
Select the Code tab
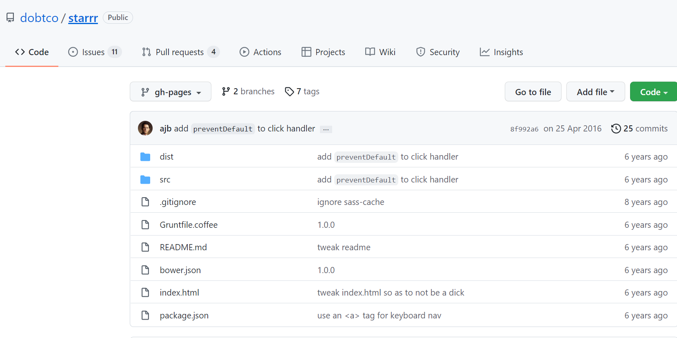tap(32, 52)
